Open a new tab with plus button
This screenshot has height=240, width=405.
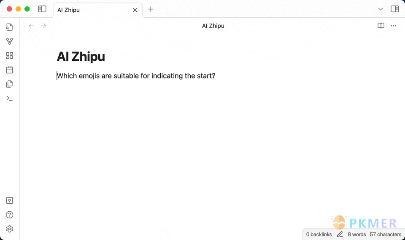click(151, 9)
